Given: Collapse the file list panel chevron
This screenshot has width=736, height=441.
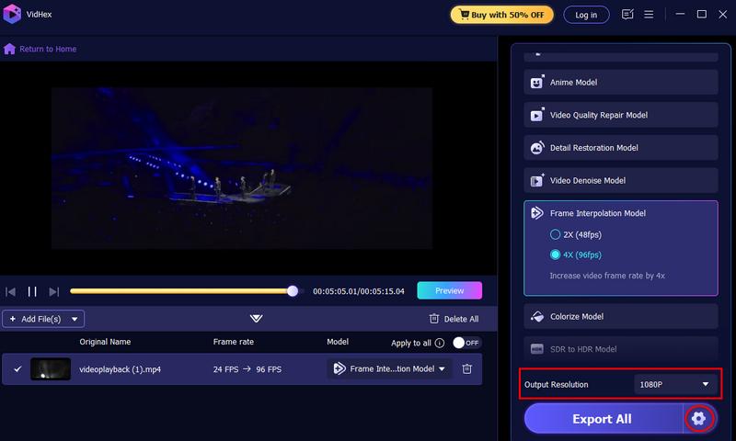Looking at the screenshot, I should point(256,319).
